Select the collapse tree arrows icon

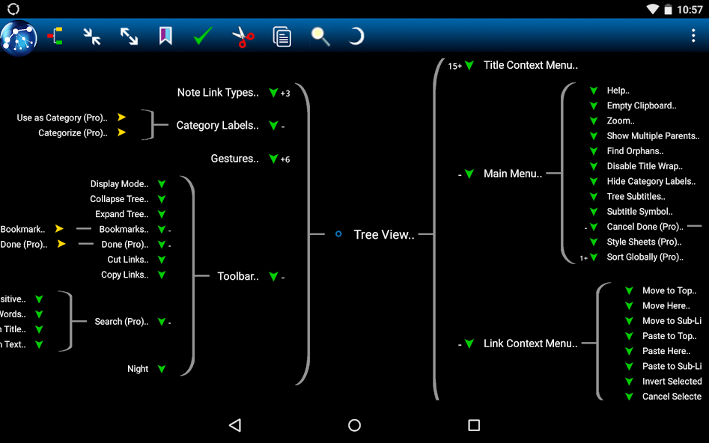[x=93, y=36]
